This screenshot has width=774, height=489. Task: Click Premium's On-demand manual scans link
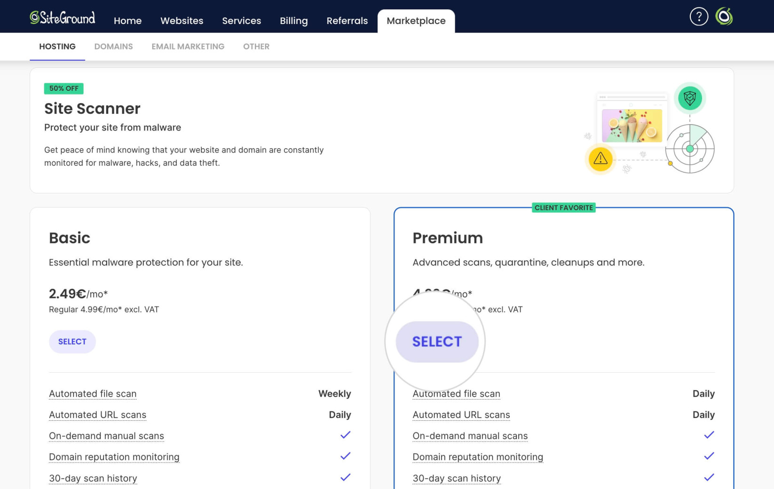click(x=470, y=436)
